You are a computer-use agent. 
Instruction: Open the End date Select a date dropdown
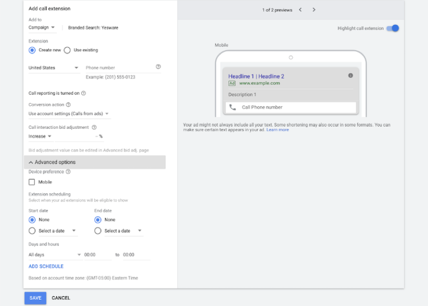pos(124,231)
